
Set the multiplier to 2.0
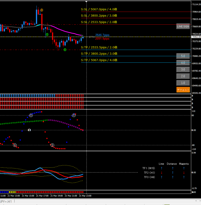point(183,76)
